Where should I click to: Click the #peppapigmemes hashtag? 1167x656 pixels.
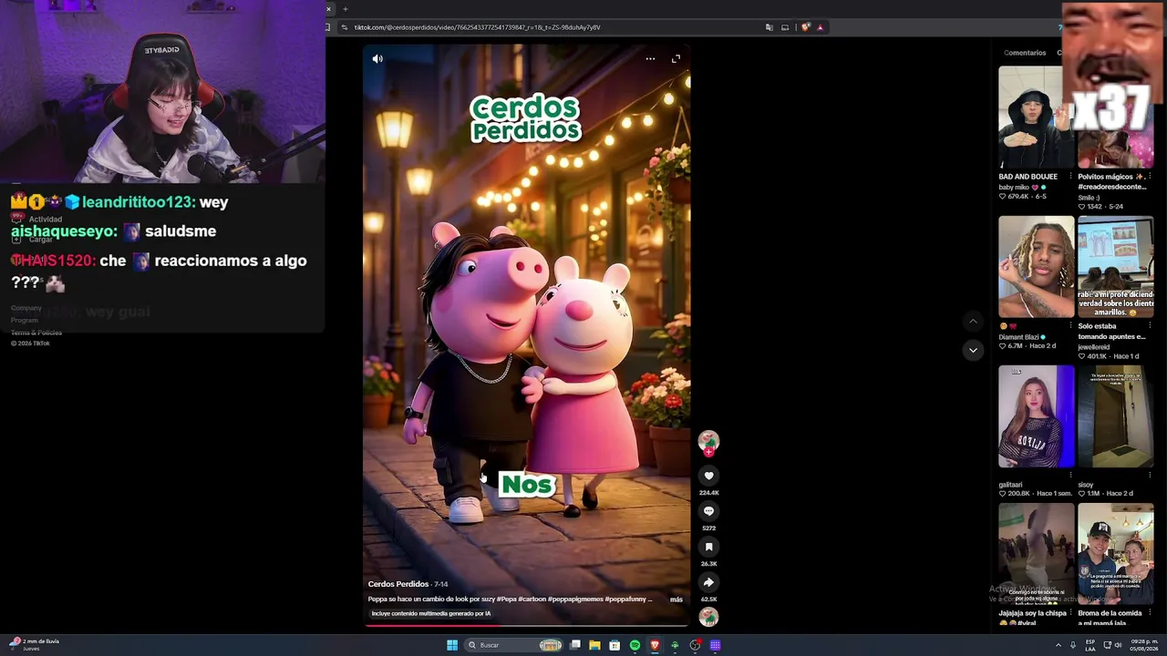577,600
